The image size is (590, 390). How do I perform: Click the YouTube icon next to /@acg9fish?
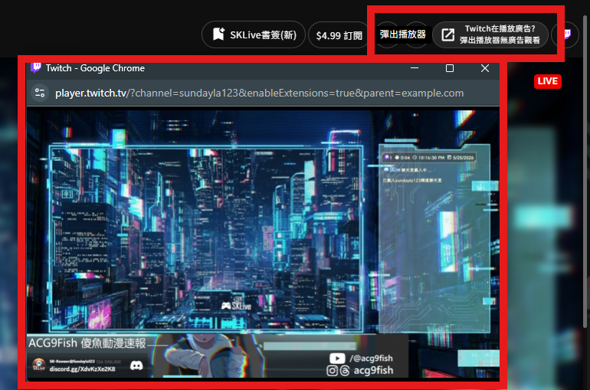coord(337,358)
